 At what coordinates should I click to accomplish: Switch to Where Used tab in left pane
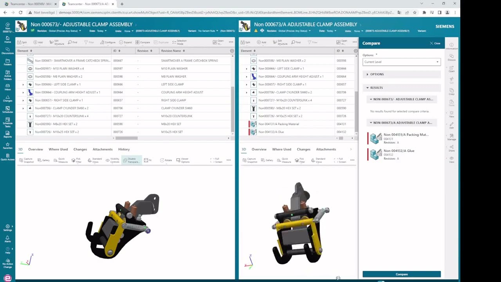58,149
